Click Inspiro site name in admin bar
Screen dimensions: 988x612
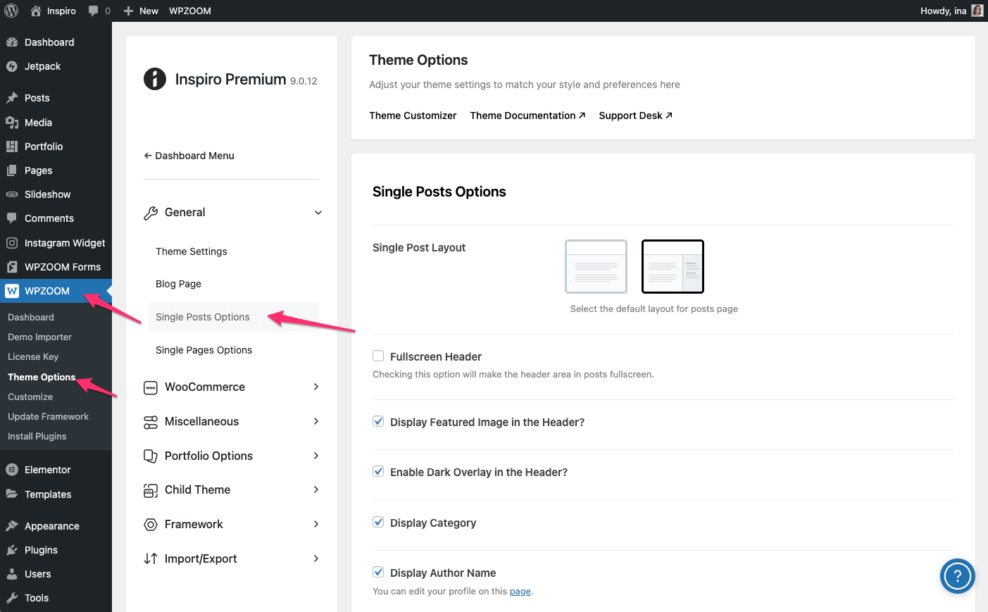(61, 11)
